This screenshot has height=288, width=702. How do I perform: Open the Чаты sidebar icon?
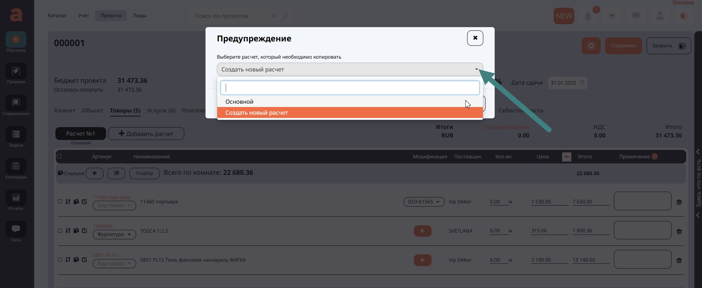pos(16,230)
